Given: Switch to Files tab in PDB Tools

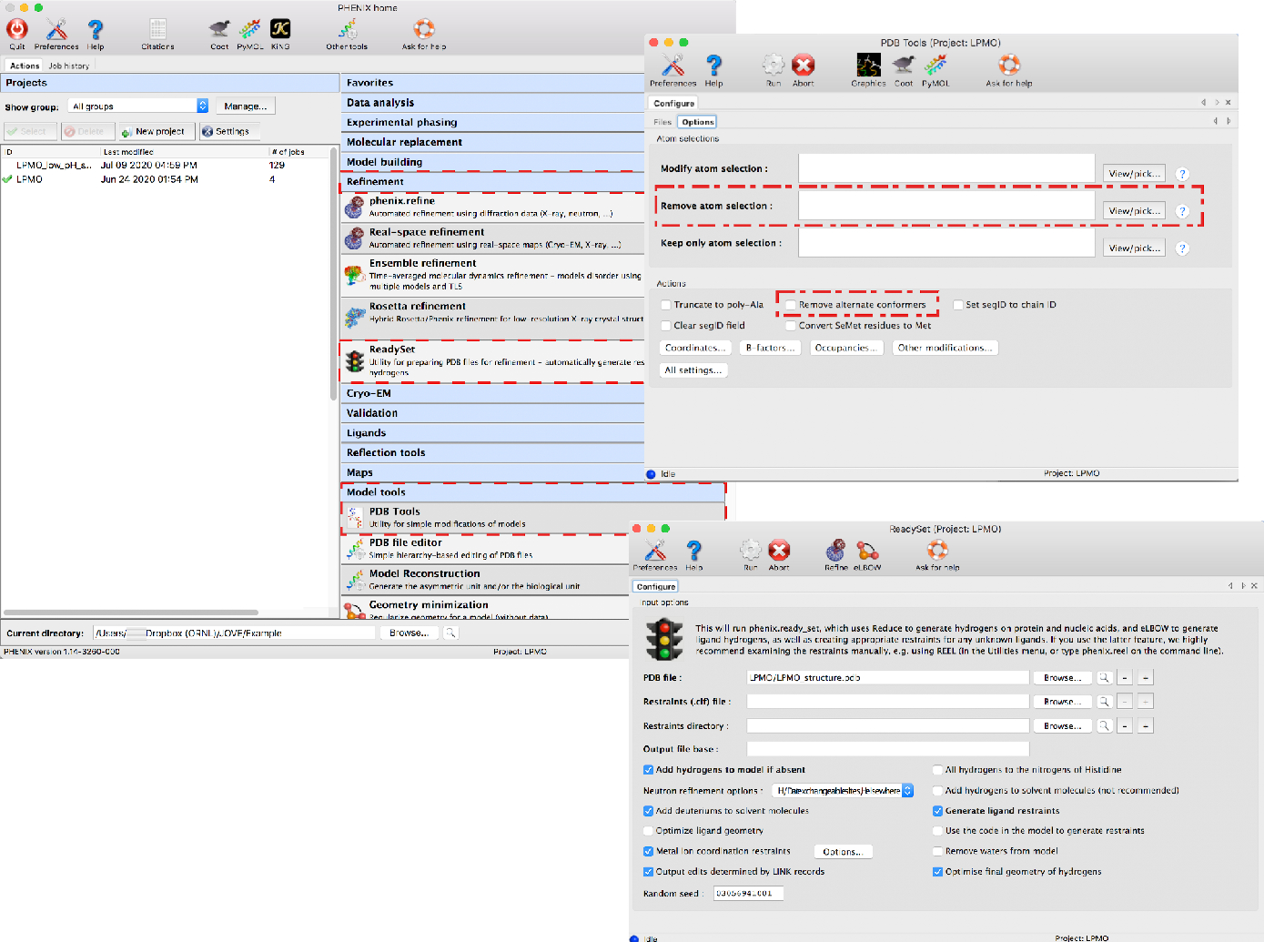Looking at the screenshot, I should tap(662, 122).
